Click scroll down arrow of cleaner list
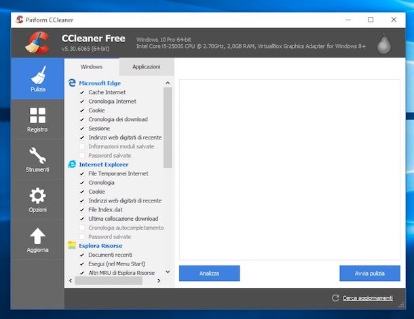Viewport: 414px width, 319px height. point(168,272)
